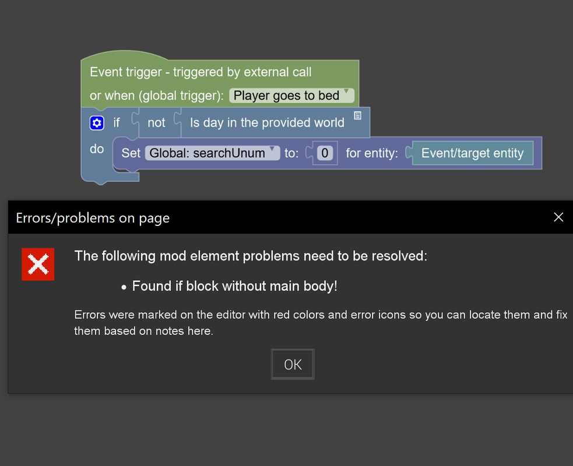The width and height of the screenshot is (573, 466).
Task: Click the blue gear icon on the if block
Action: pos(97,123)
